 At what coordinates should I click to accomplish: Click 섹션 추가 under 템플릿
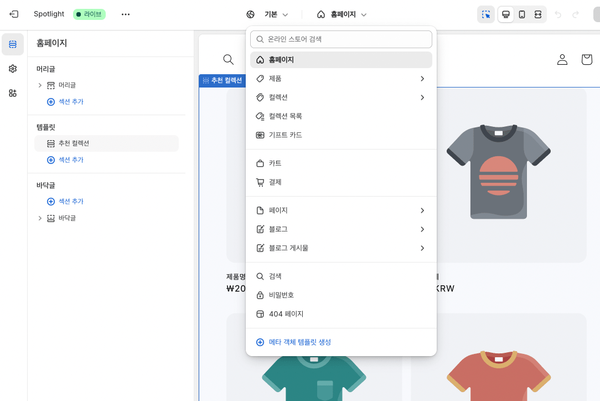(x=65, y=160)
